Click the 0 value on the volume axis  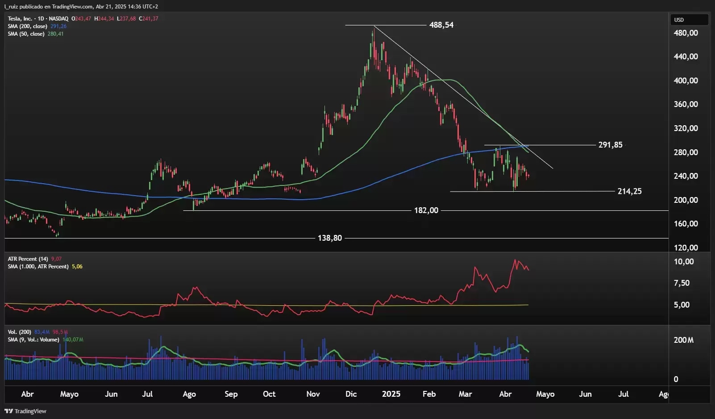point(676,379)
